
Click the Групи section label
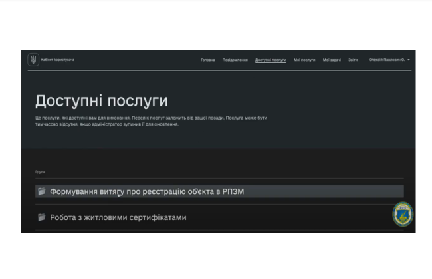click(x=41, y=172)
